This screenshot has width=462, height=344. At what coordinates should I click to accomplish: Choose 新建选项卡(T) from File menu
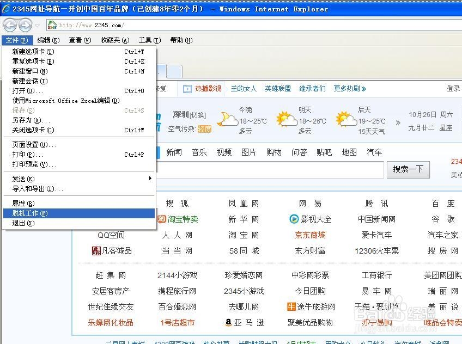click(x=78, y=52)
